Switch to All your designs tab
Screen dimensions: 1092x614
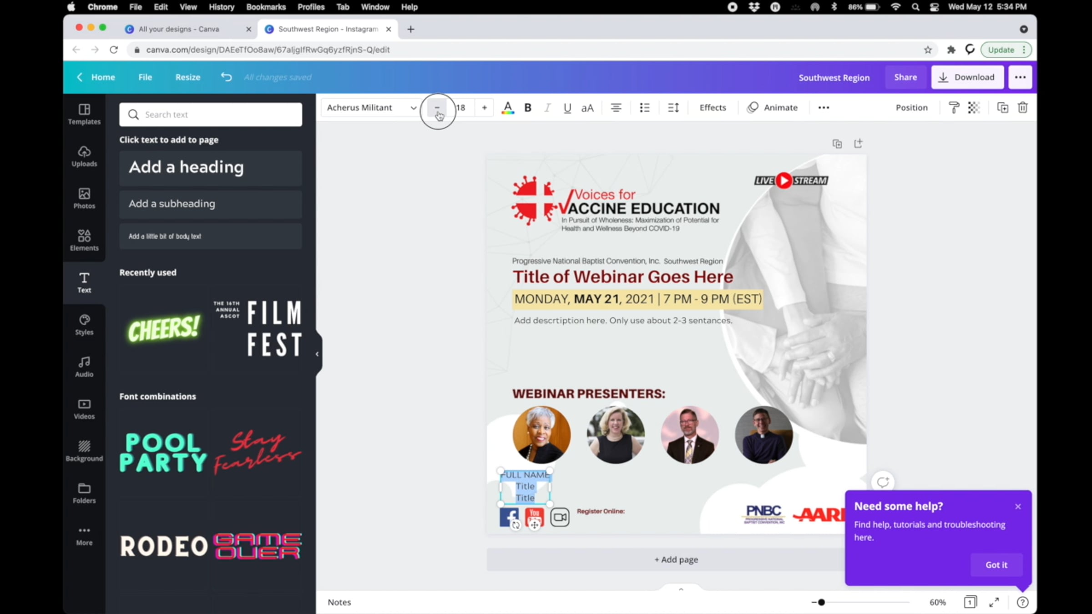178,29
